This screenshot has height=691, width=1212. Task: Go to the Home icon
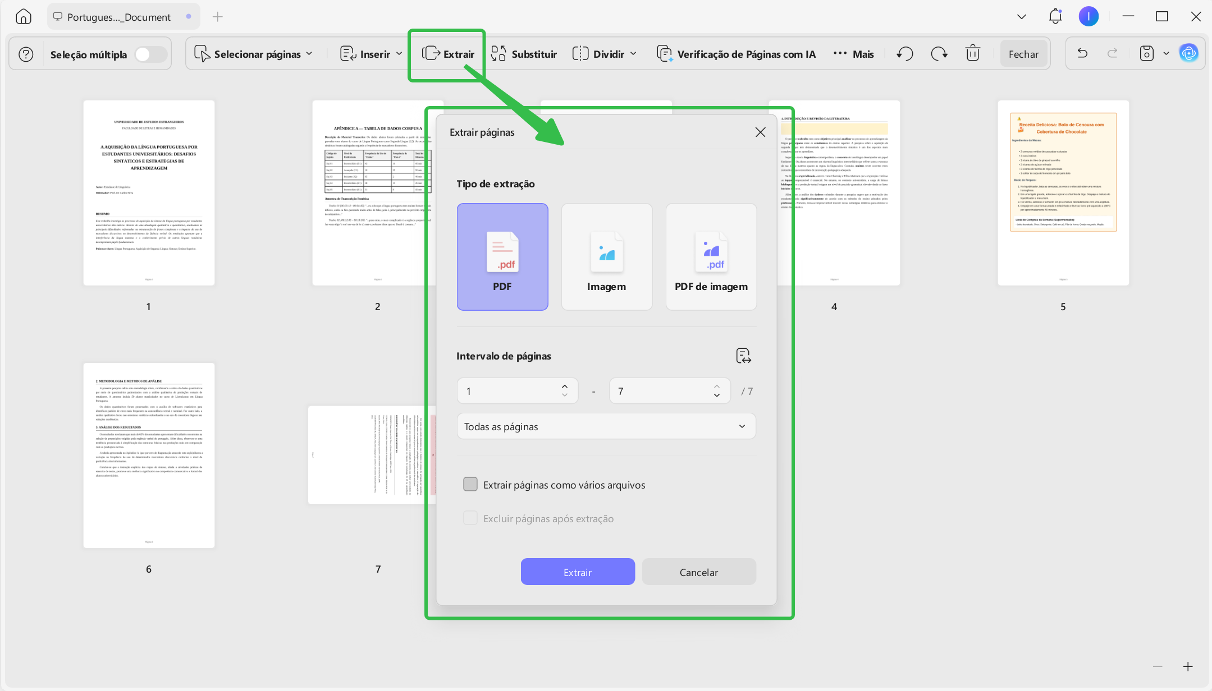pos(23,17)
